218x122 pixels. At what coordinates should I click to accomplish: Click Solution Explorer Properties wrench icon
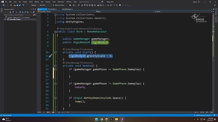pyautogui.click(x=34, y=12)
